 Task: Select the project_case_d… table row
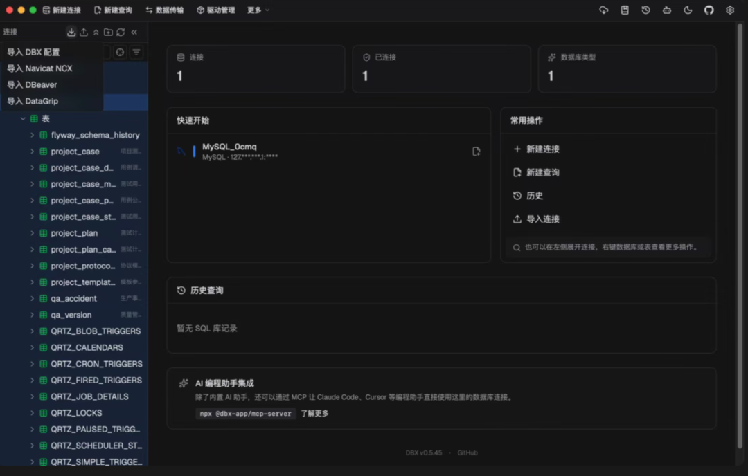pos(74,167)
